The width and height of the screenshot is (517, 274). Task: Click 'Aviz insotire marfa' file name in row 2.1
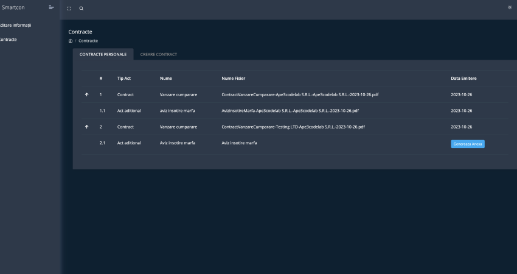tap(239, 143)
